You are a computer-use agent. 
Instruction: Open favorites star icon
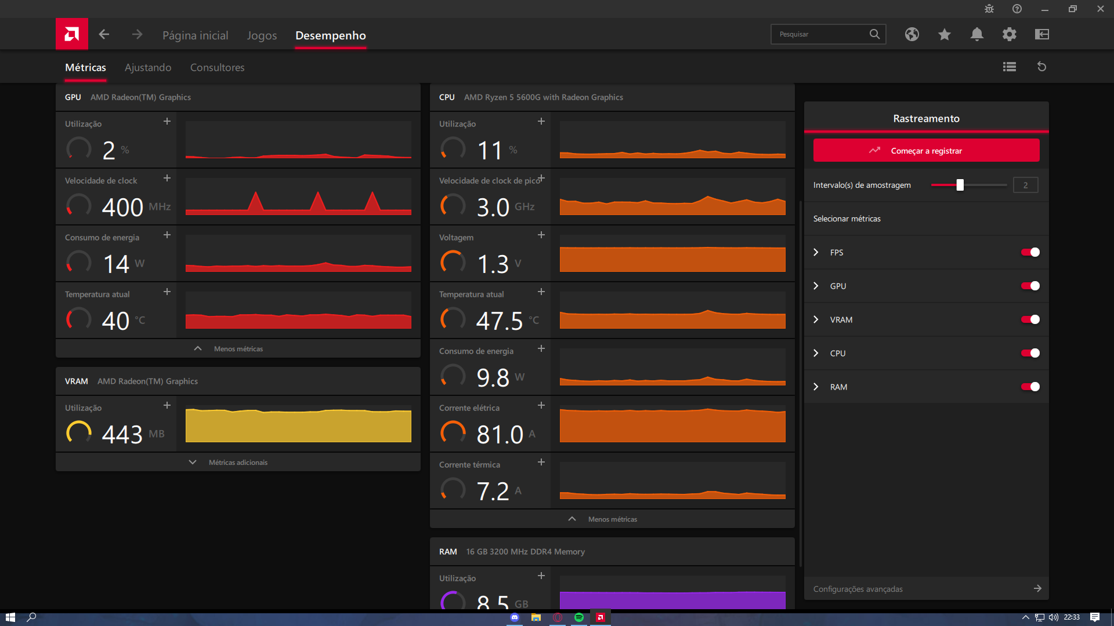click(945, 34)
